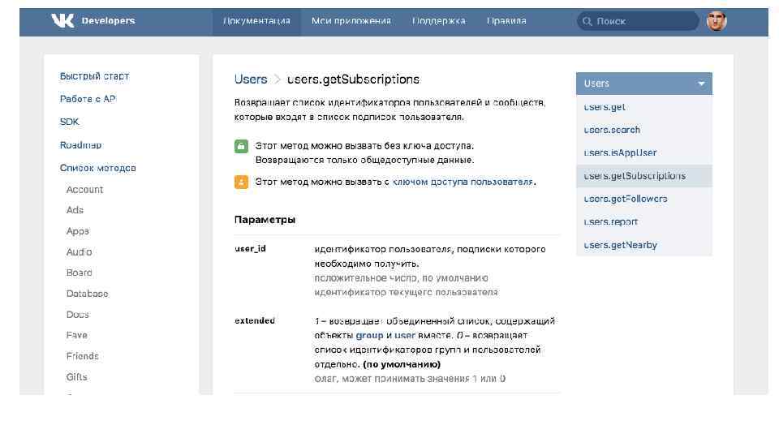The height and width of the screenshot is (438, 779).
Task: Click the Users breadcrumb link
Action: point(251,79)
